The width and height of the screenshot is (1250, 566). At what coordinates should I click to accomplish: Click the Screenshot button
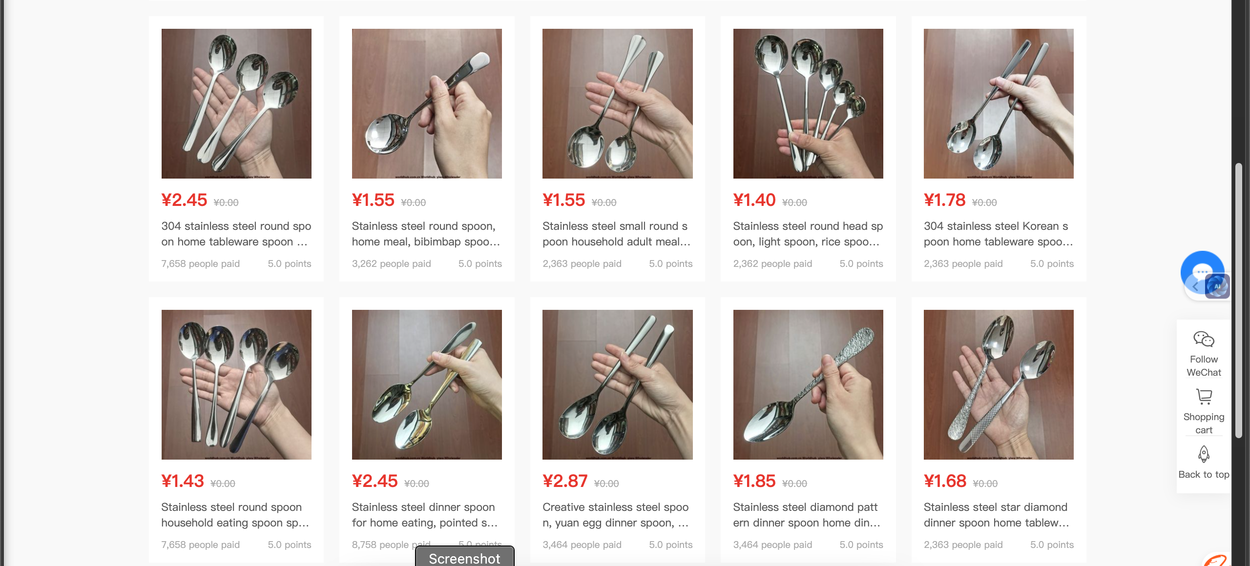[464, 558]
